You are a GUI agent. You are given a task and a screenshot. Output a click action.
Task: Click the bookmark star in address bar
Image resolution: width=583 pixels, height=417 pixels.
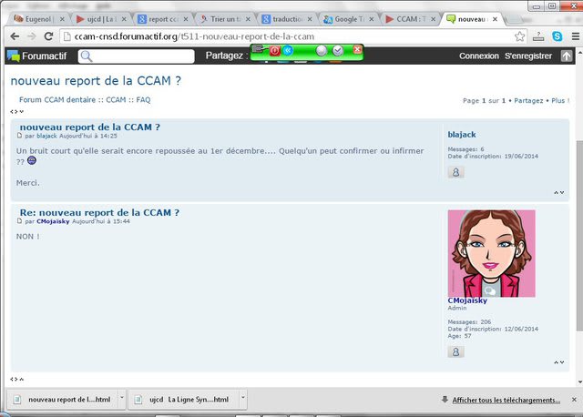[x=519, y=36]
